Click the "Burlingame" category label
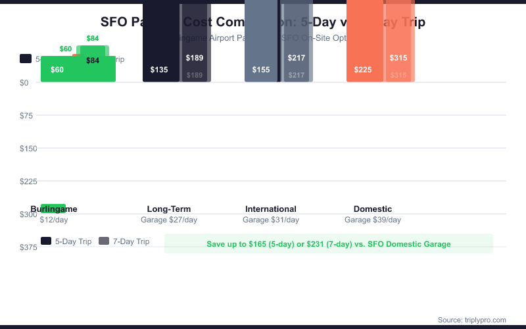526x329 pixels. (x=54, y=209)
